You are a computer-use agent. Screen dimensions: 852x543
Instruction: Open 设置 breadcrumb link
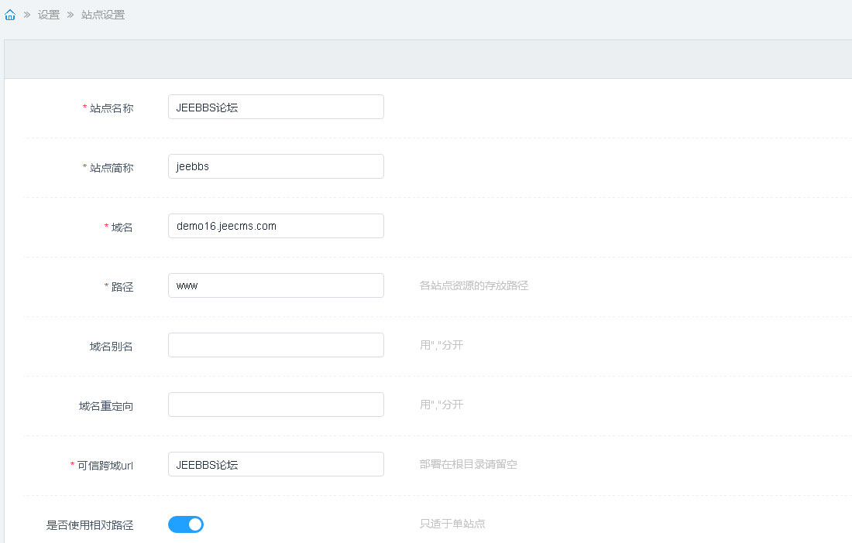coord(48,15)
